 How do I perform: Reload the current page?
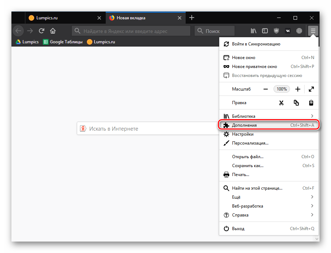click(41, 31)
